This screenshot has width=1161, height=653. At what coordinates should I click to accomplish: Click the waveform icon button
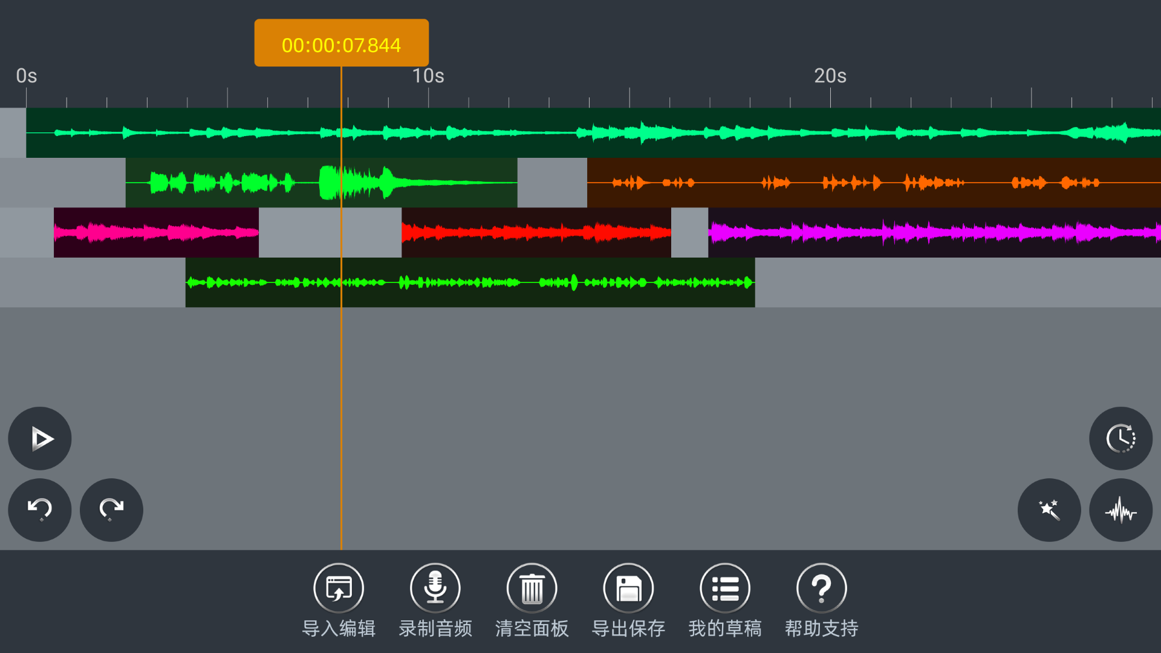pyautogui.click(x=1120, y=510)
